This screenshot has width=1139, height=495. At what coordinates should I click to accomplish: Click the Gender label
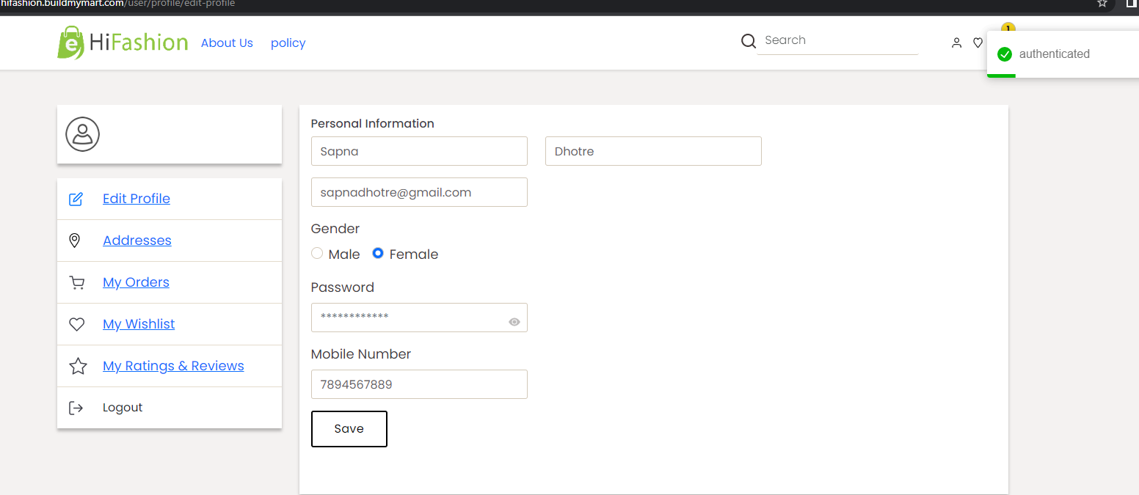pos(335,229)
